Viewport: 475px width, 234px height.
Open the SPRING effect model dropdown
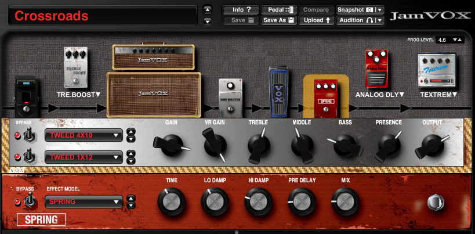[84, 201]
